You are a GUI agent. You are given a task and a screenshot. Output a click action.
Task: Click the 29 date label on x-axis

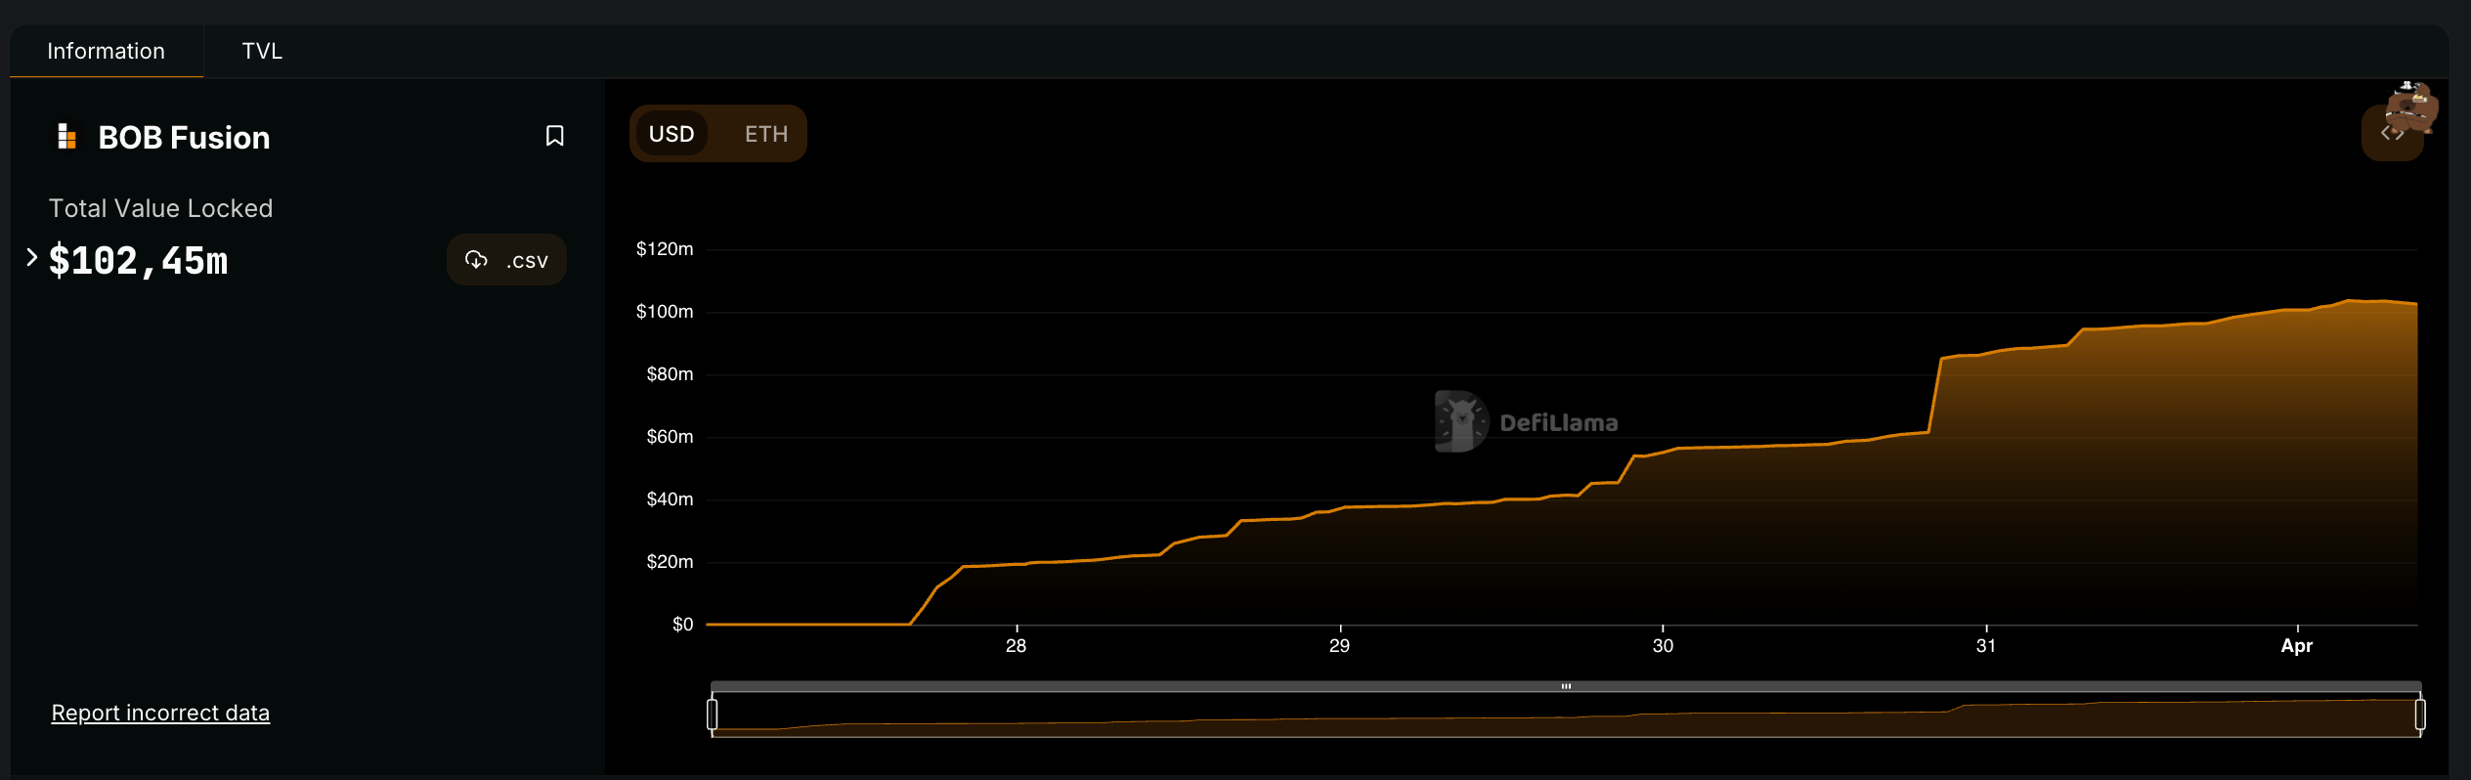coord(1340,646)
